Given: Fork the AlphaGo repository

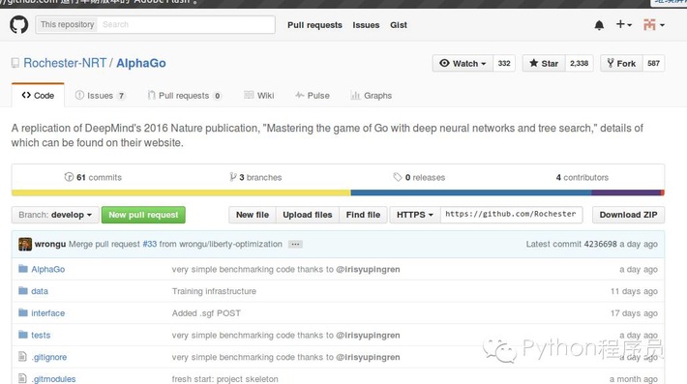Looking at the screenshot, I should pos(621,64).
